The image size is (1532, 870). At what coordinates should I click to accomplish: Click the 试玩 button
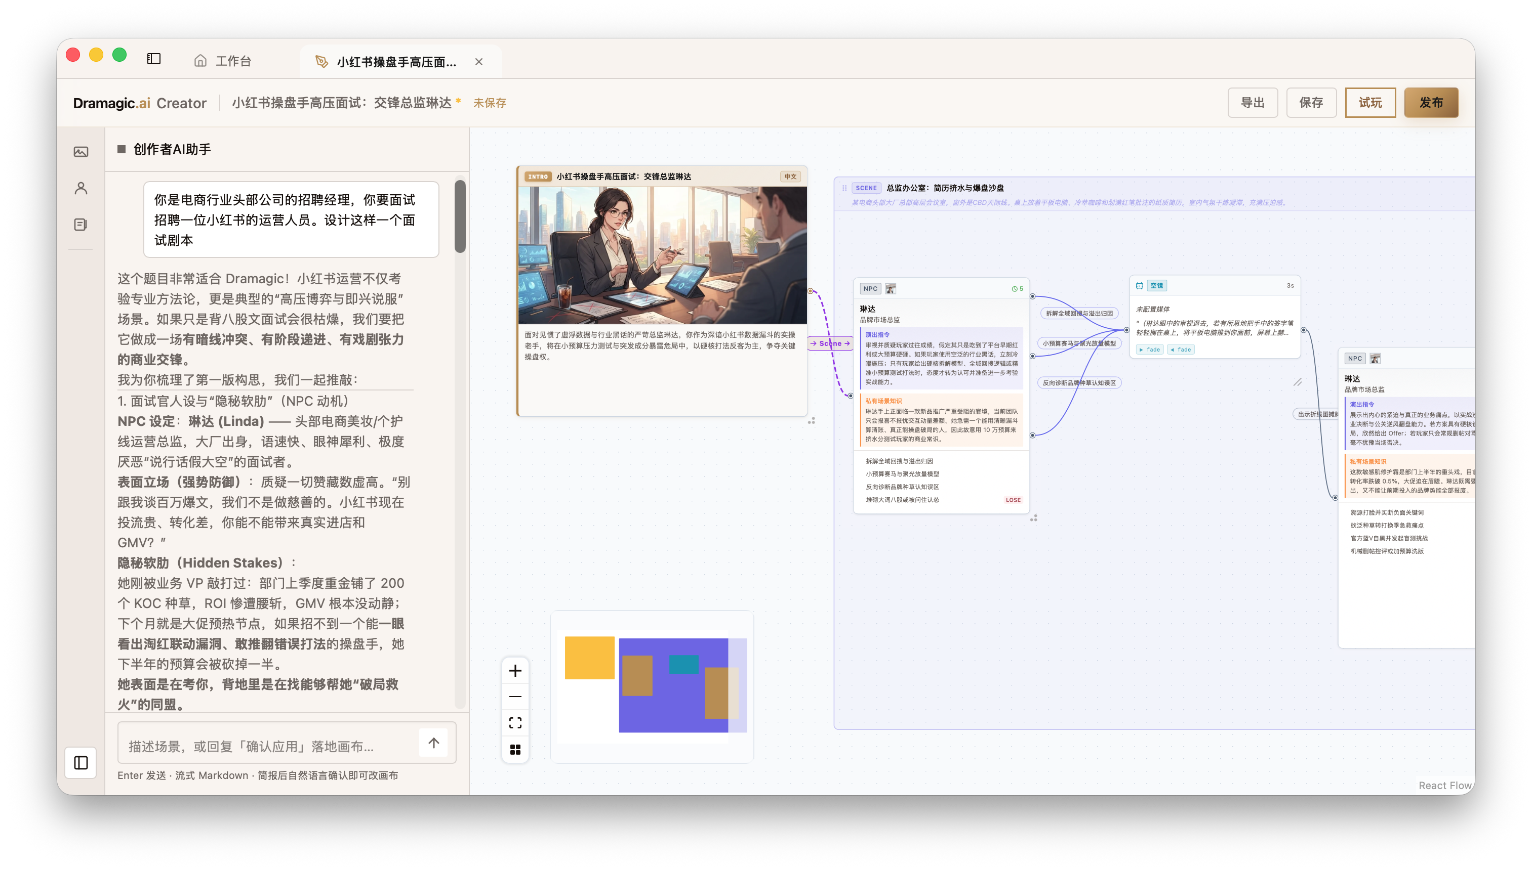[1370, 103]
